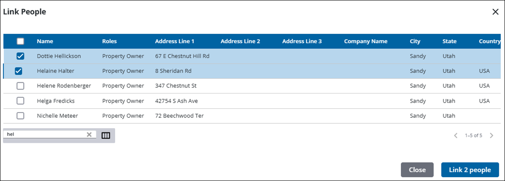Screen dimensions: 505x181
Task: Go to the next results page
Action: (492, 136)
